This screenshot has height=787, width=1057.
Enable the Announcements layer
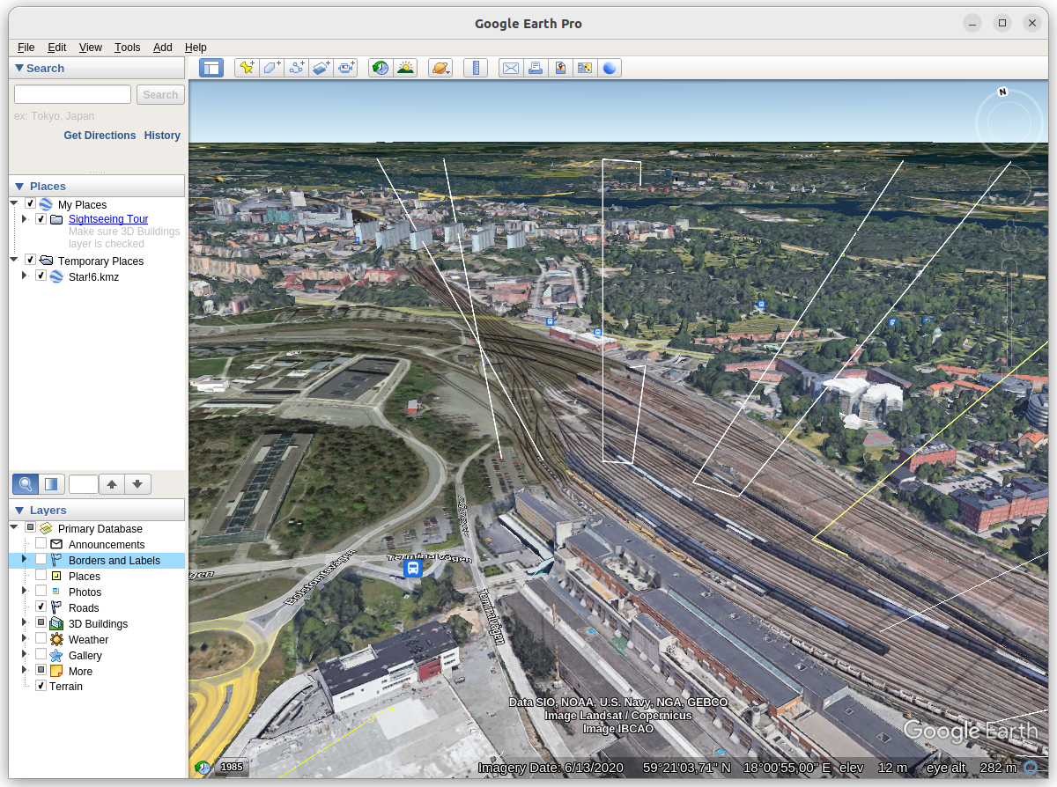(x=41, y=543)
